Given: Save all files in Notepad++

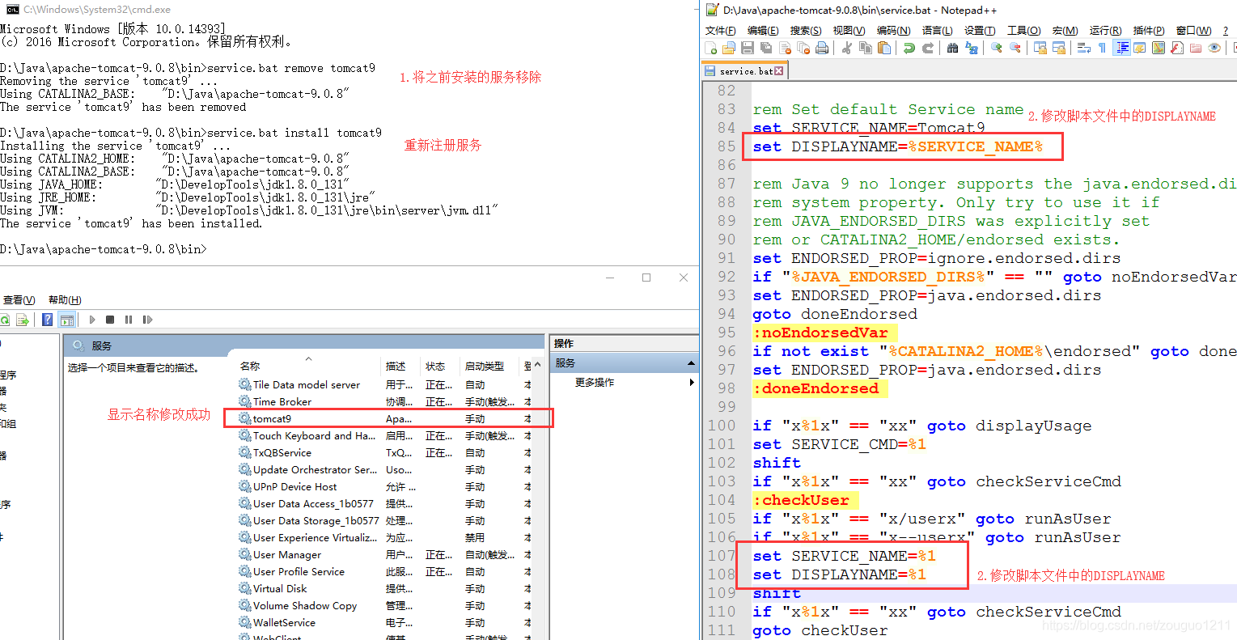Looking at the screenshot, I should point(766,49).
